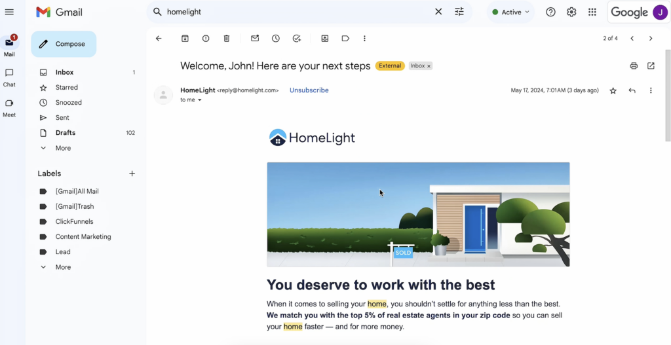Screen dimensions: 671x345
Task: Open the Mail section in sidebar
Action: click(x=9, y=46)
